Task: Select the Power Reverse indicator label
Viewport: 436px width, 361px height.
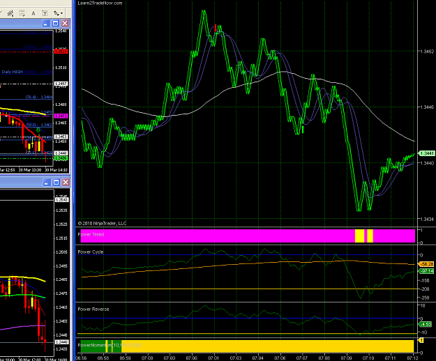Action: tap(93, 309)
